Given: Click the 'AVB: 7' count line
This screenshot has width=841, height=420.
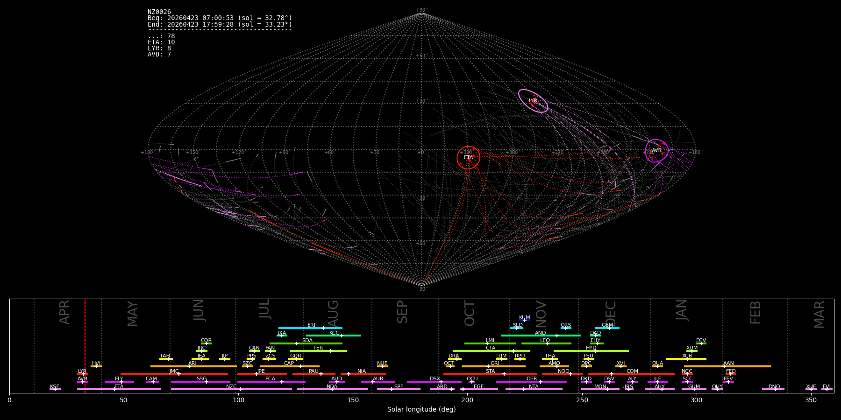Looking at the screenshot, I should click(159, 54).
